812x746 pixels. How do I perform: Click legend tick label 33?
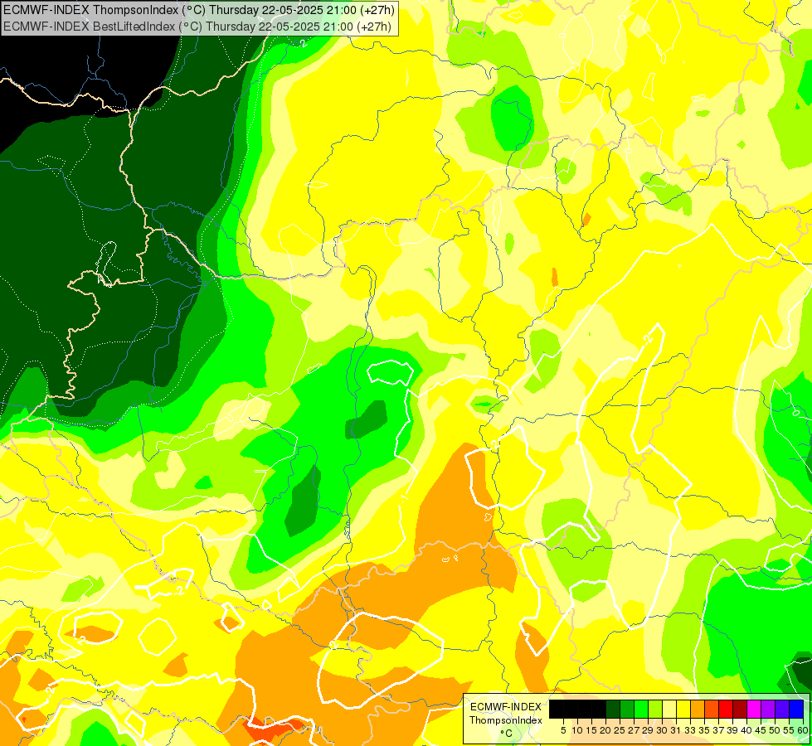(x=690, y=730)
